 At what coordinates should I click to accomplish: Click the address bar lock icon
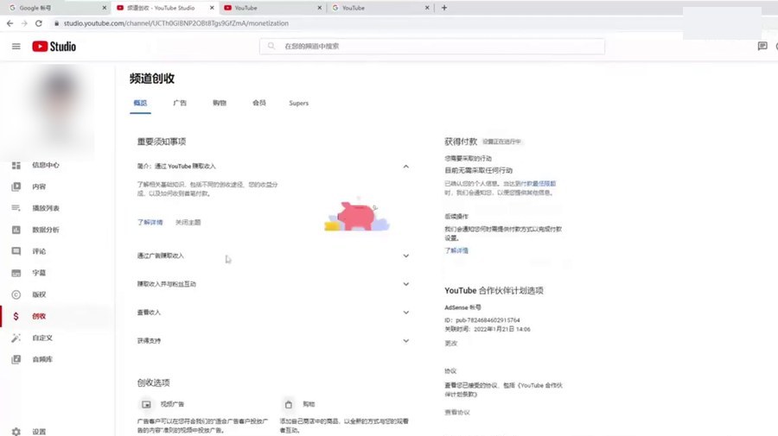tap(56, 23)
